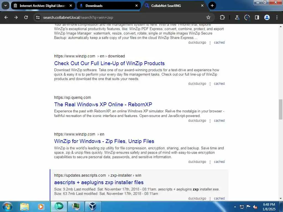Close the Downloads tab
Viewport: 283px width, 212px height.
[137, 6]
